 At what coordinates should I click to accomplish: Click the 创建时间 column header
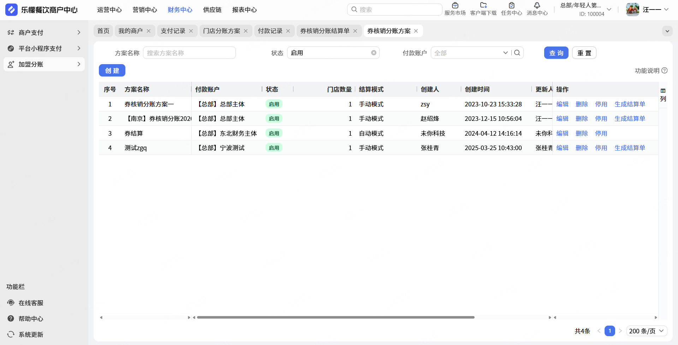pyautogui.click(x=477, y=90)
